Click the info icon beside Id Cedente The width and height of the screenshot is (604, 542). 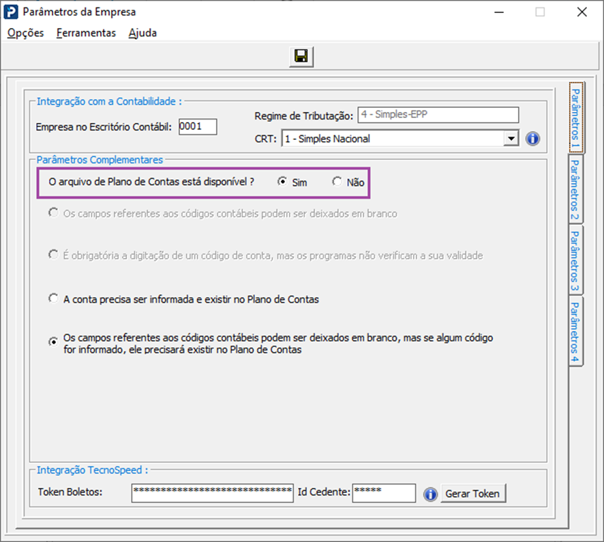point(430,494)
